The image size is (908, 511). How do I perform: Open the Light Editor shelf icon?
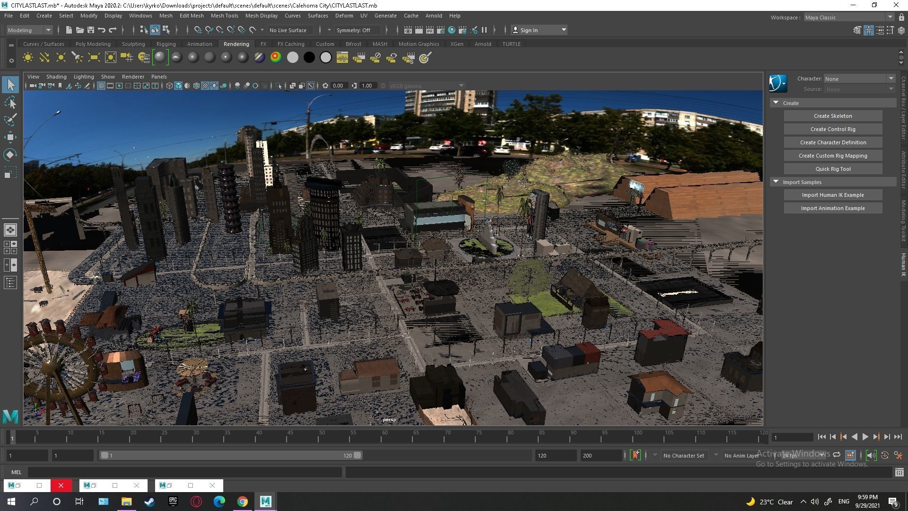tap(144, 58)
